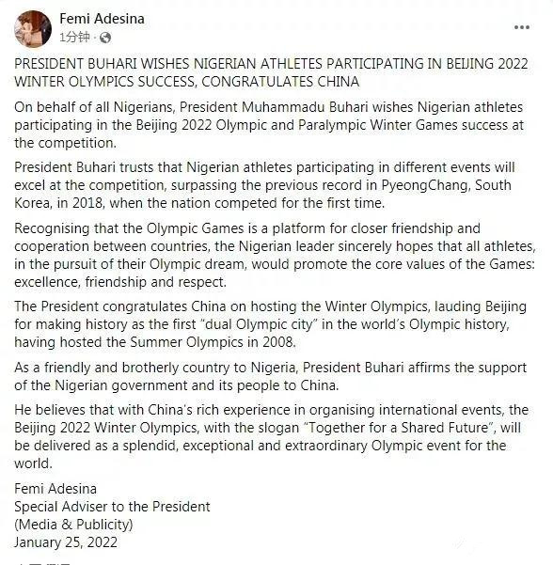This screenshot has width=553, height=565.
Task: Click the January 25, 2022 date line
Action: click(x=66, y=542)
